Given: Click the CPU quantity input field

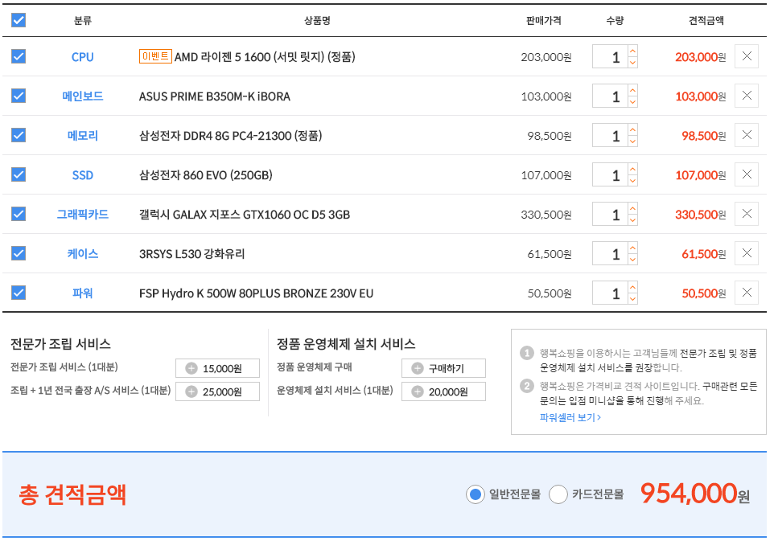Looking at the screenshot, I should [x=610, y=57].
